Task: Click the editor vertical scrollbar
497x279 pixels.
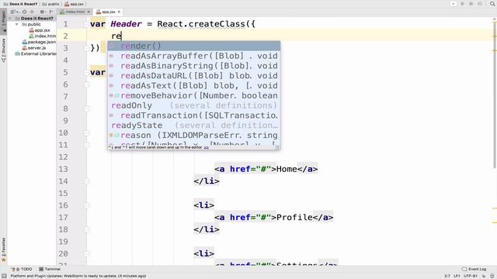Action: tap(495, 95)
